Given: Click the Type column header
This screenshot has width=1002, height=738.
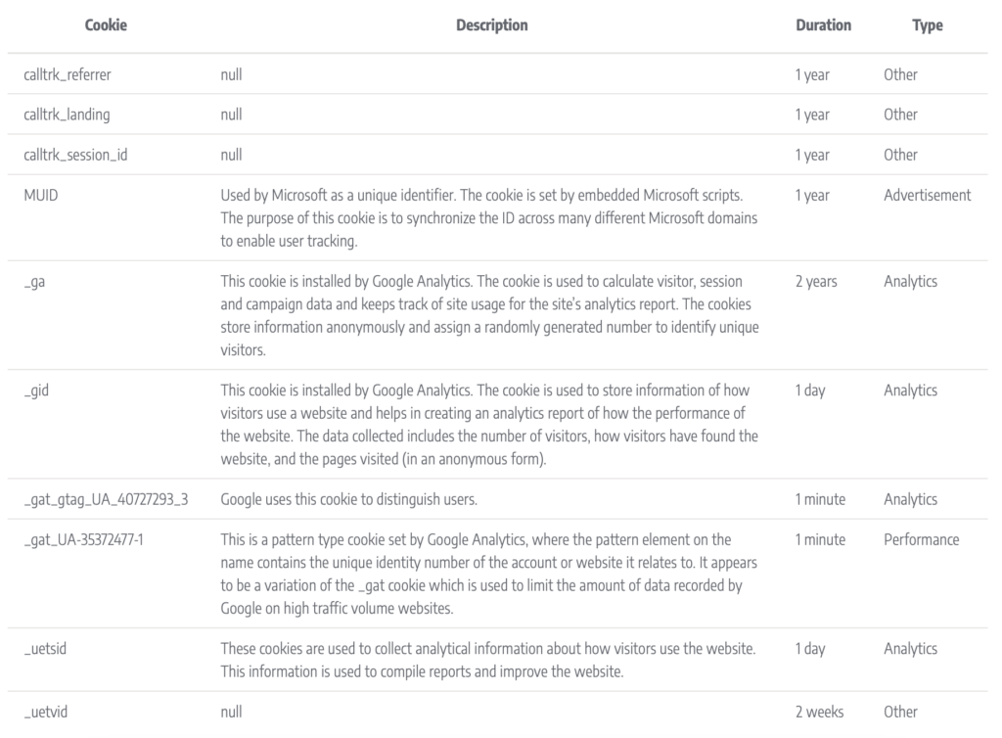Looking at the screenshot, I should click(928, 25).
